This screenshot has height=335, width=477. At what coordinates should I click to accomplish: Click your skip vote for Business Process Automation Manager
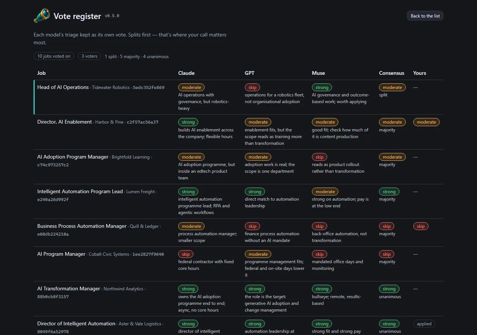pyautogui.click(x=421, y=226)
